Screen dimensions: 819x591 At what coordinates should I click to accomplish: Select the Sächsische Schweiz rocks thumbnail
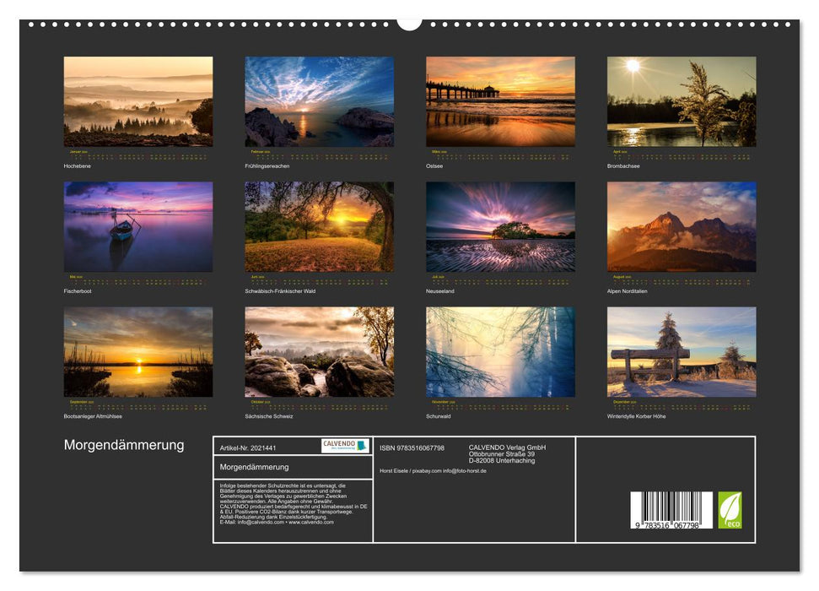(319, 352)
